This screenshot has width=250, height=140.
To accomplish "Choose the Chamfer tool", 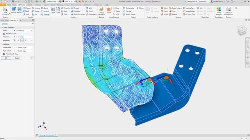I will 66,8.
